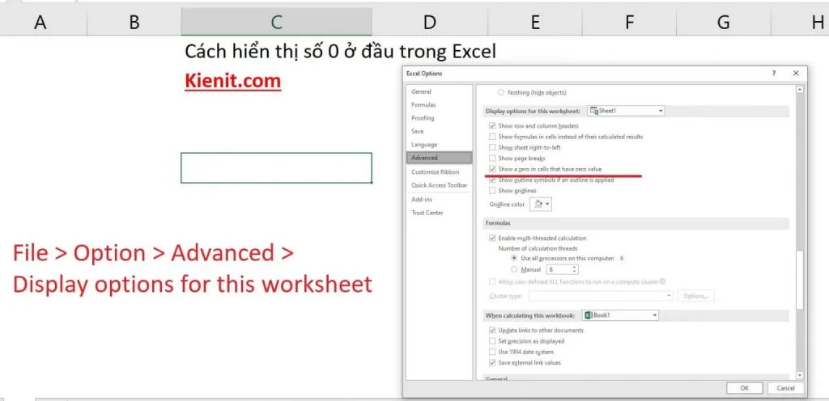Select column C header
829x401 pixels.
276,22
